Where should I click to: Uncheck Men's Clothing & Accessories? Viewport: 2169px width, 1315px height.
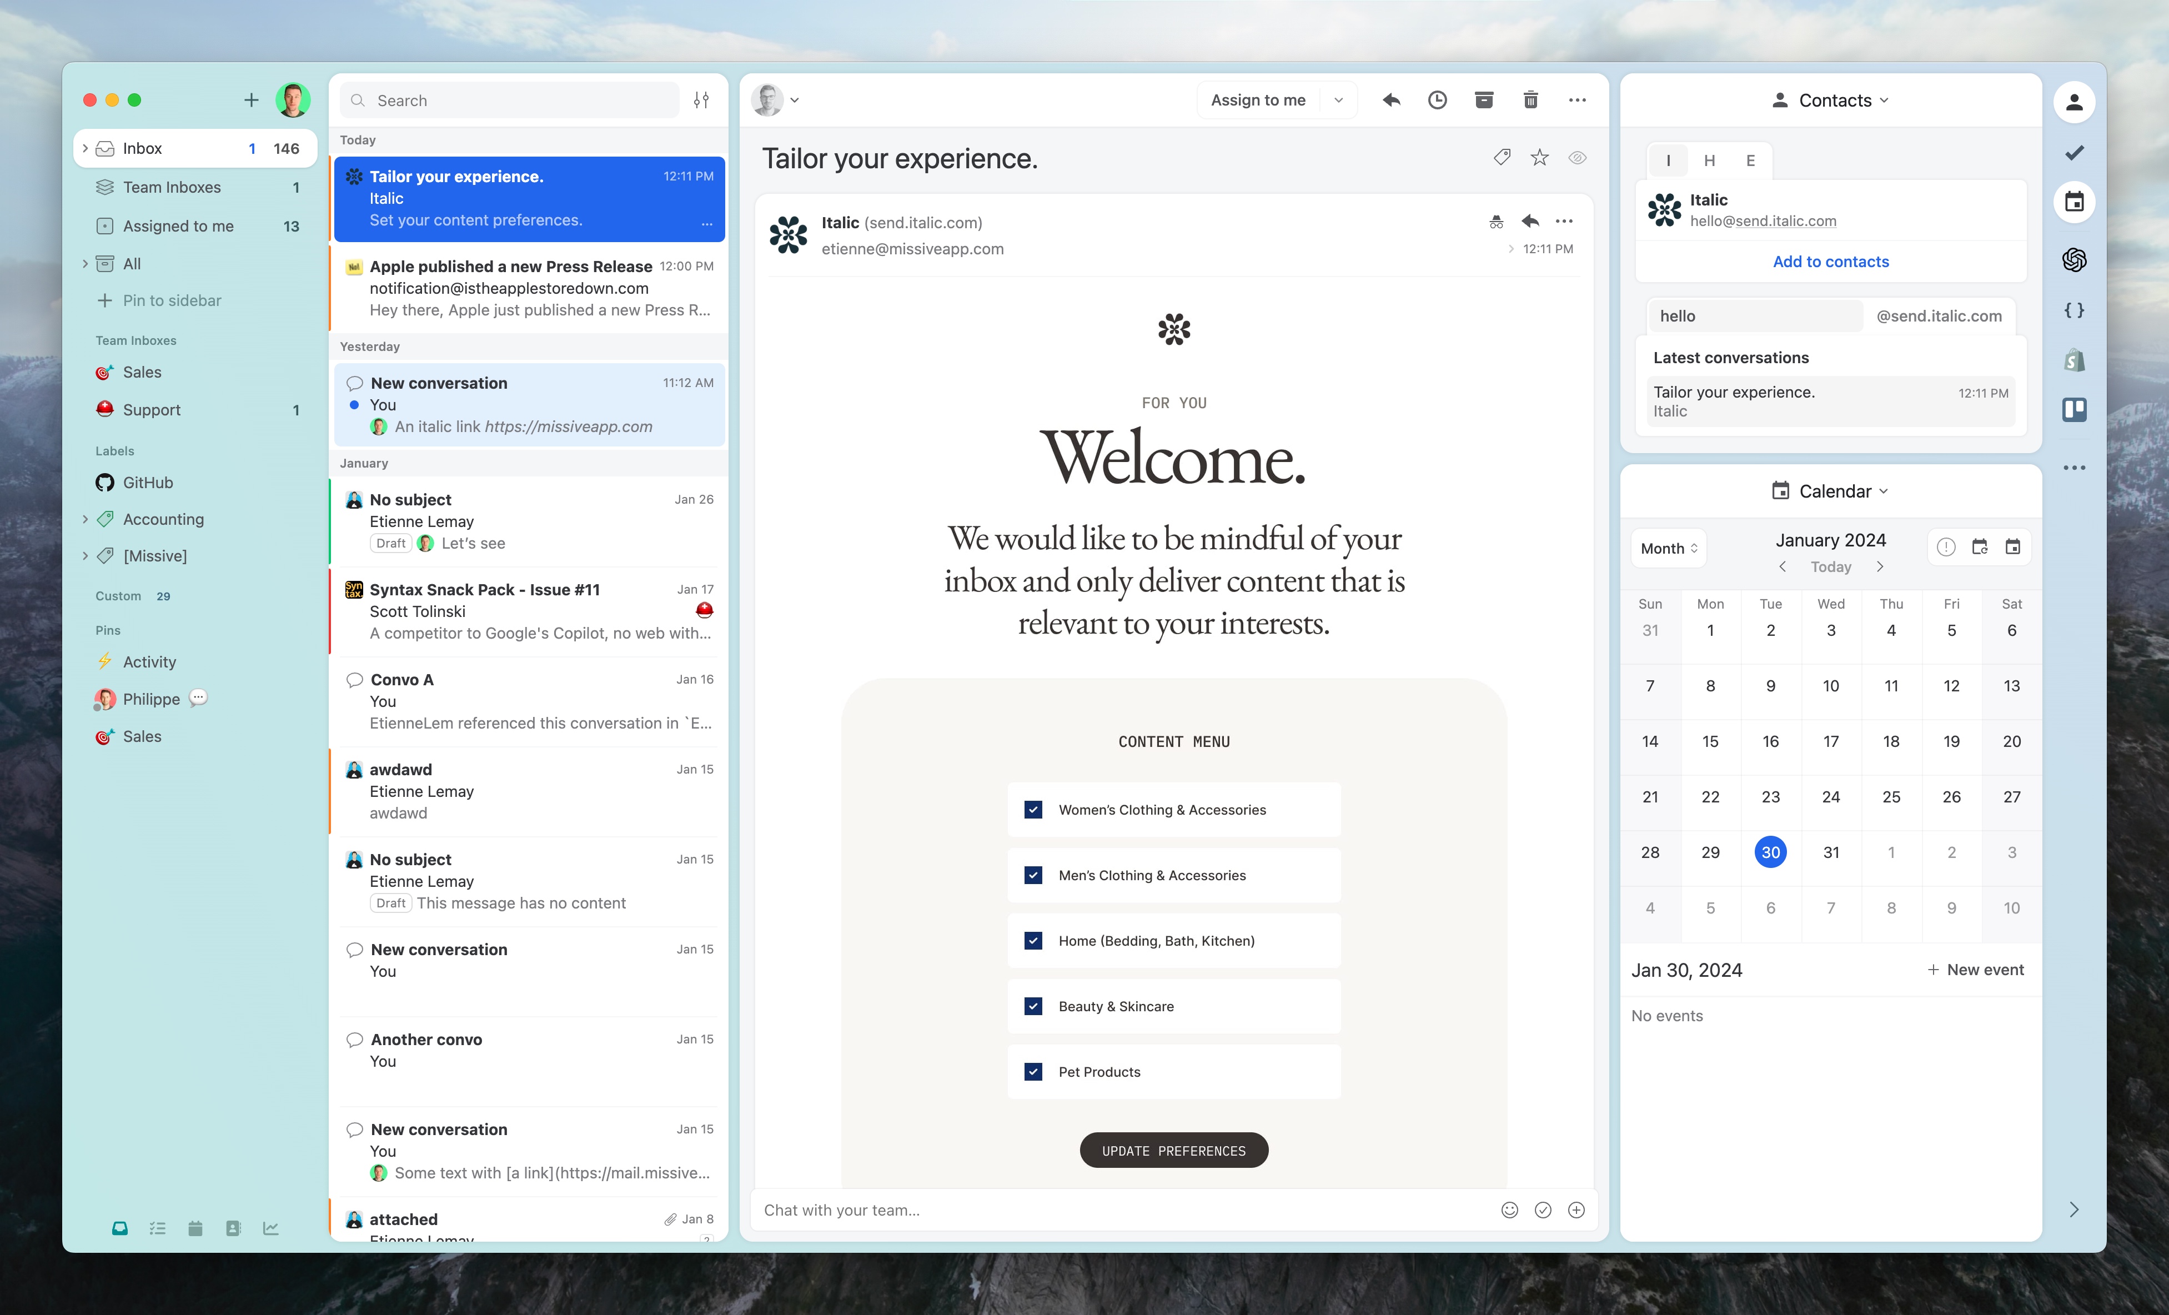(1033, 875)
